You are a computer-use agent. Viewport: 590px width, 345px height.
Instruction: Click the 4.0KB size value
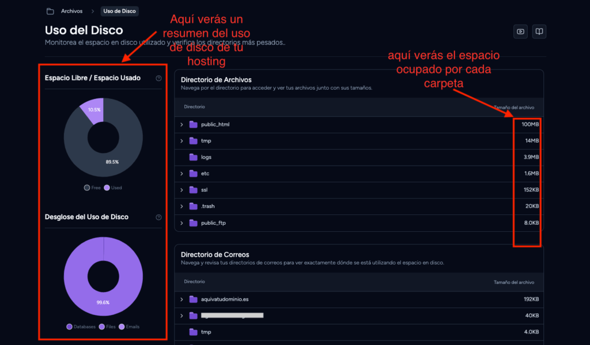[x=532, y=332]
